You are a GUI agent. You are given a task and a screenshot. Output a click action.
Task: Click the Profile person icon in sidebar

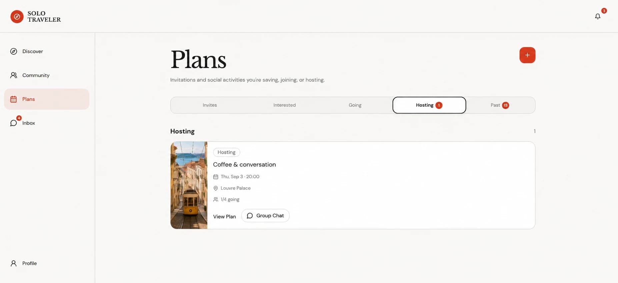[x=14, y=263]
